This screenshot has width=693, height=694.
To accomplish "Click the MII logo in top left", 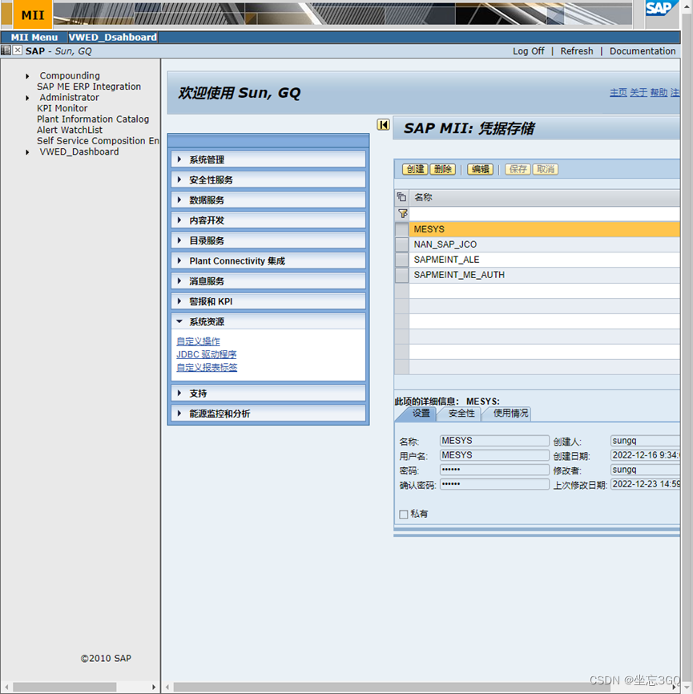I will (32, 14).
